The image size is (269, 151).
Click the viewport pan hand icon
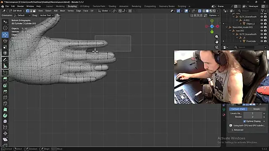217,42
